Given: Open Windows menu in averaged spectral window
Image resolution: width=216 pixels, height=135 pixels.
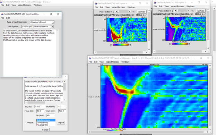Looking at the screenshot, I should coord(125,62).
